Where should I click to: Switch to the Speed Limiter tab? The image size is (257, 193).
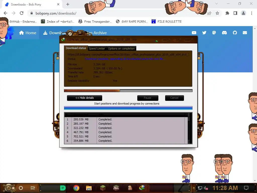click(x=97, y=49)
